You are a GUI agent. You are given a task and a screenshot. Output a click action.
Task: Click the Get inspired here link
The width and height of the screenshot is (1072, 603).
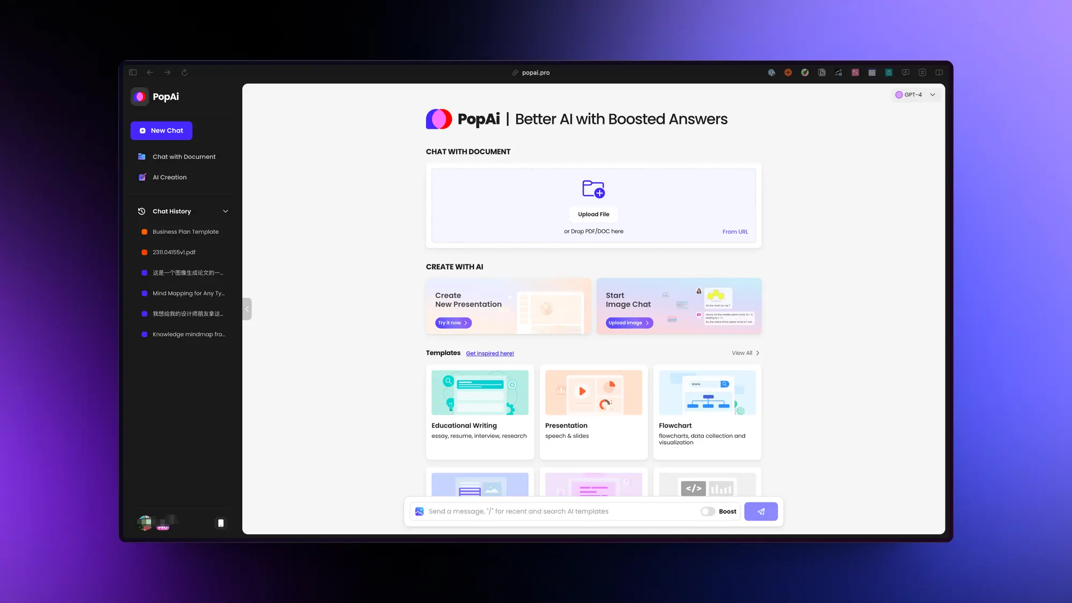pyautogui.click(x=489, y=353)
